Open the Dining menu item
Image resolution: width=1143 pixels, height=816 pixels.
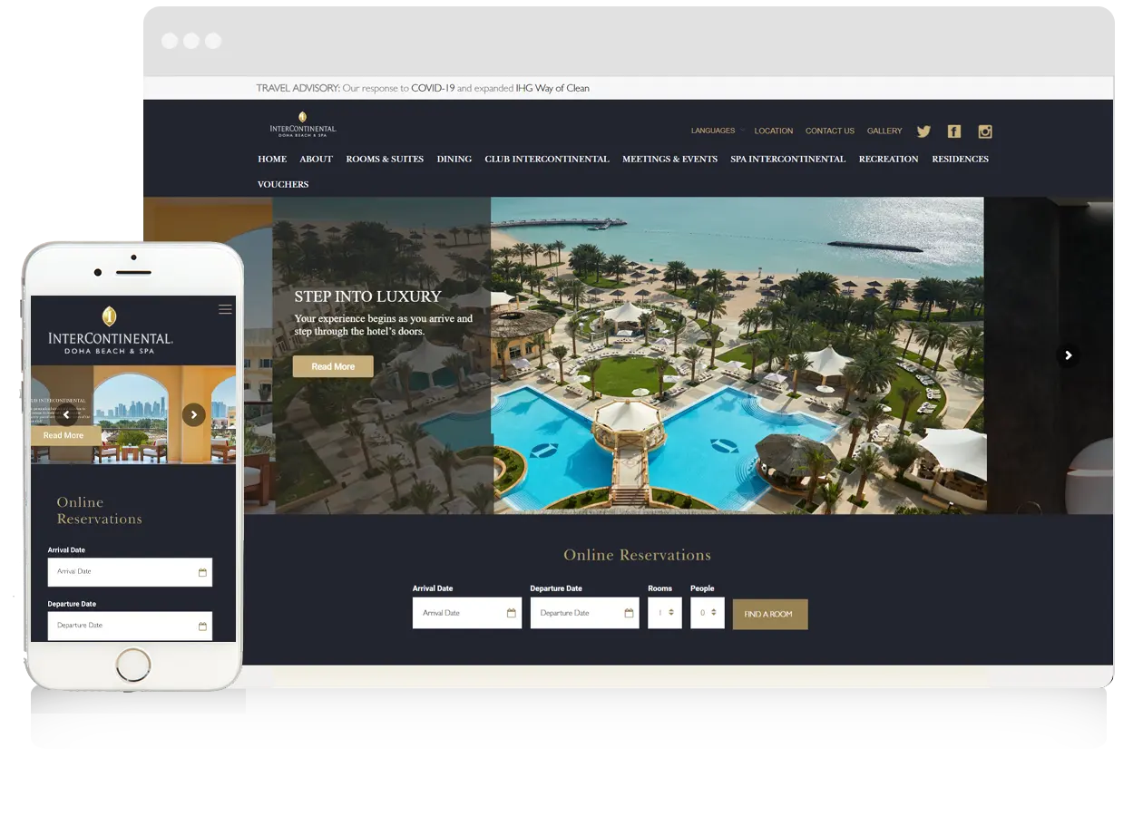pyautogui.click(x=454, y=160)
